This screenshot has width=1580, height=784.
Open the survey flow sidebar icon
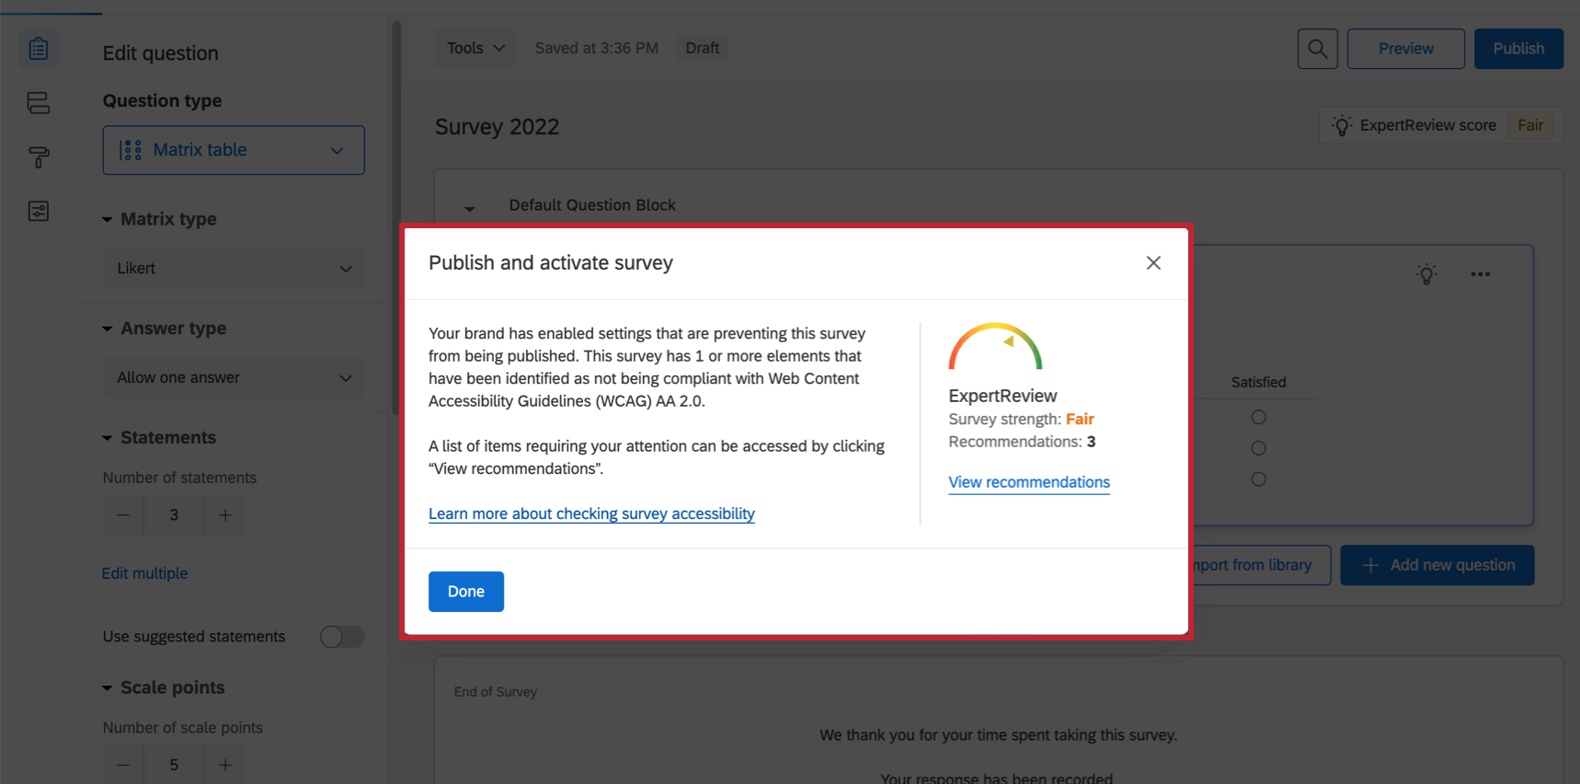pos(39,103)
